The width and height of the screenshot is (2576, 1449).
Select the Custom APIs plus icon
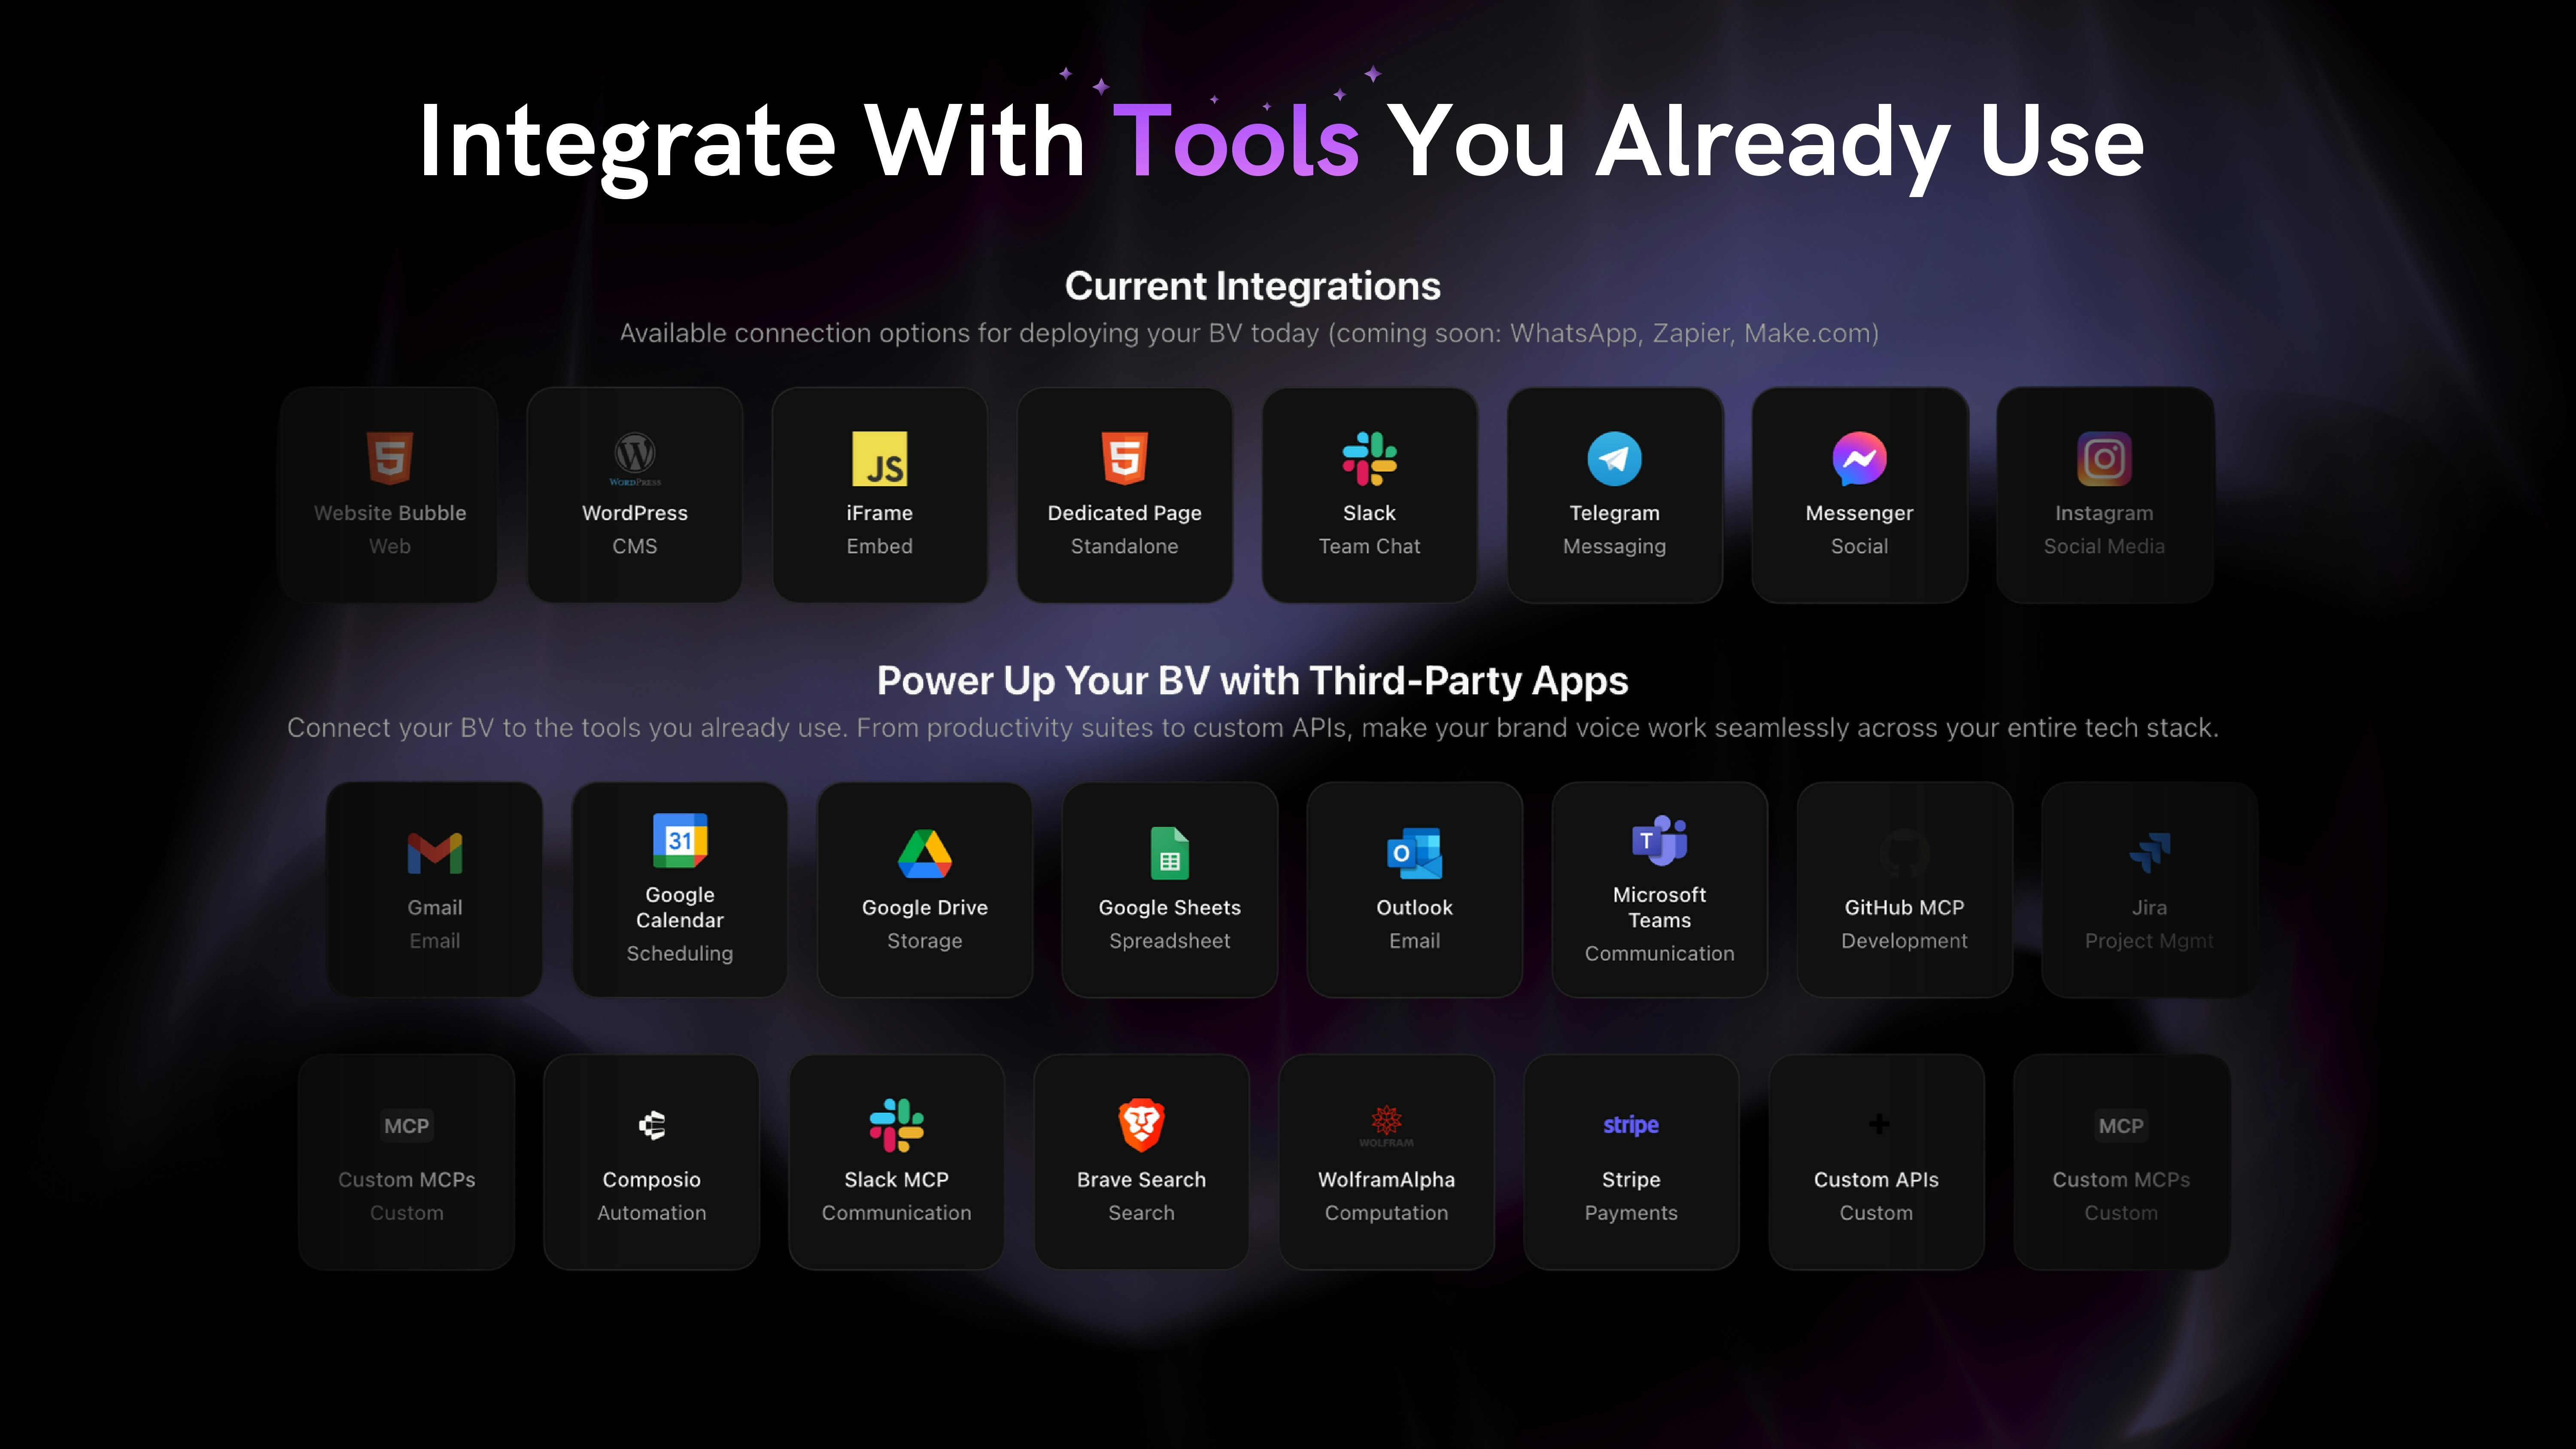[x=1879, y=1124]
